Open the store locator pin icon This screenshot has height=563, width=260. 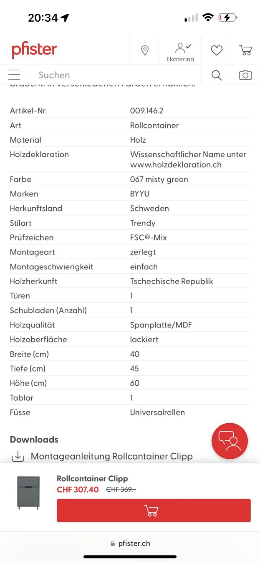[145, 50]
